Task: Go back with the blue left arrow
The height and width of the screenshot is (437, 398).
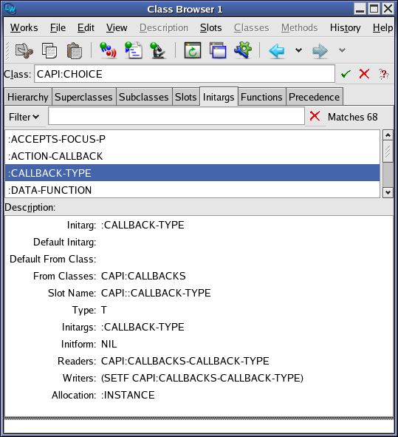Action: (x=277, y=51)
